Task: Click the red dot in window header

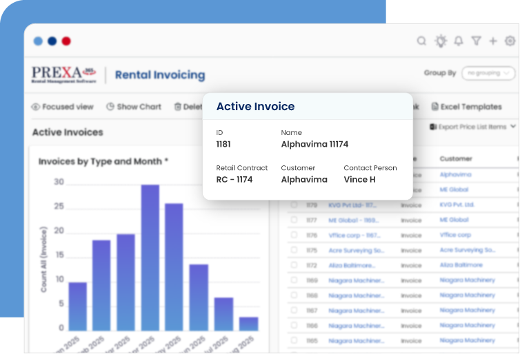Action: (66, 41)
